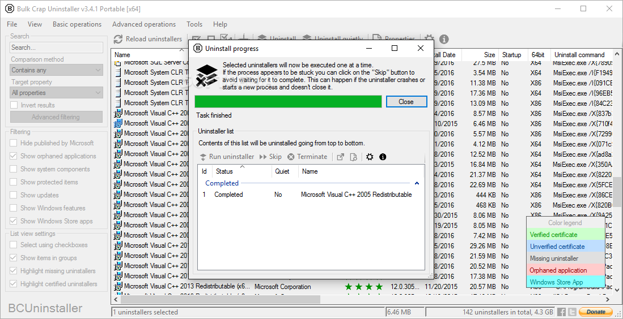Click the 142 uninstallers in total status text
623x319 pixels.
click(x=508, y=312)
